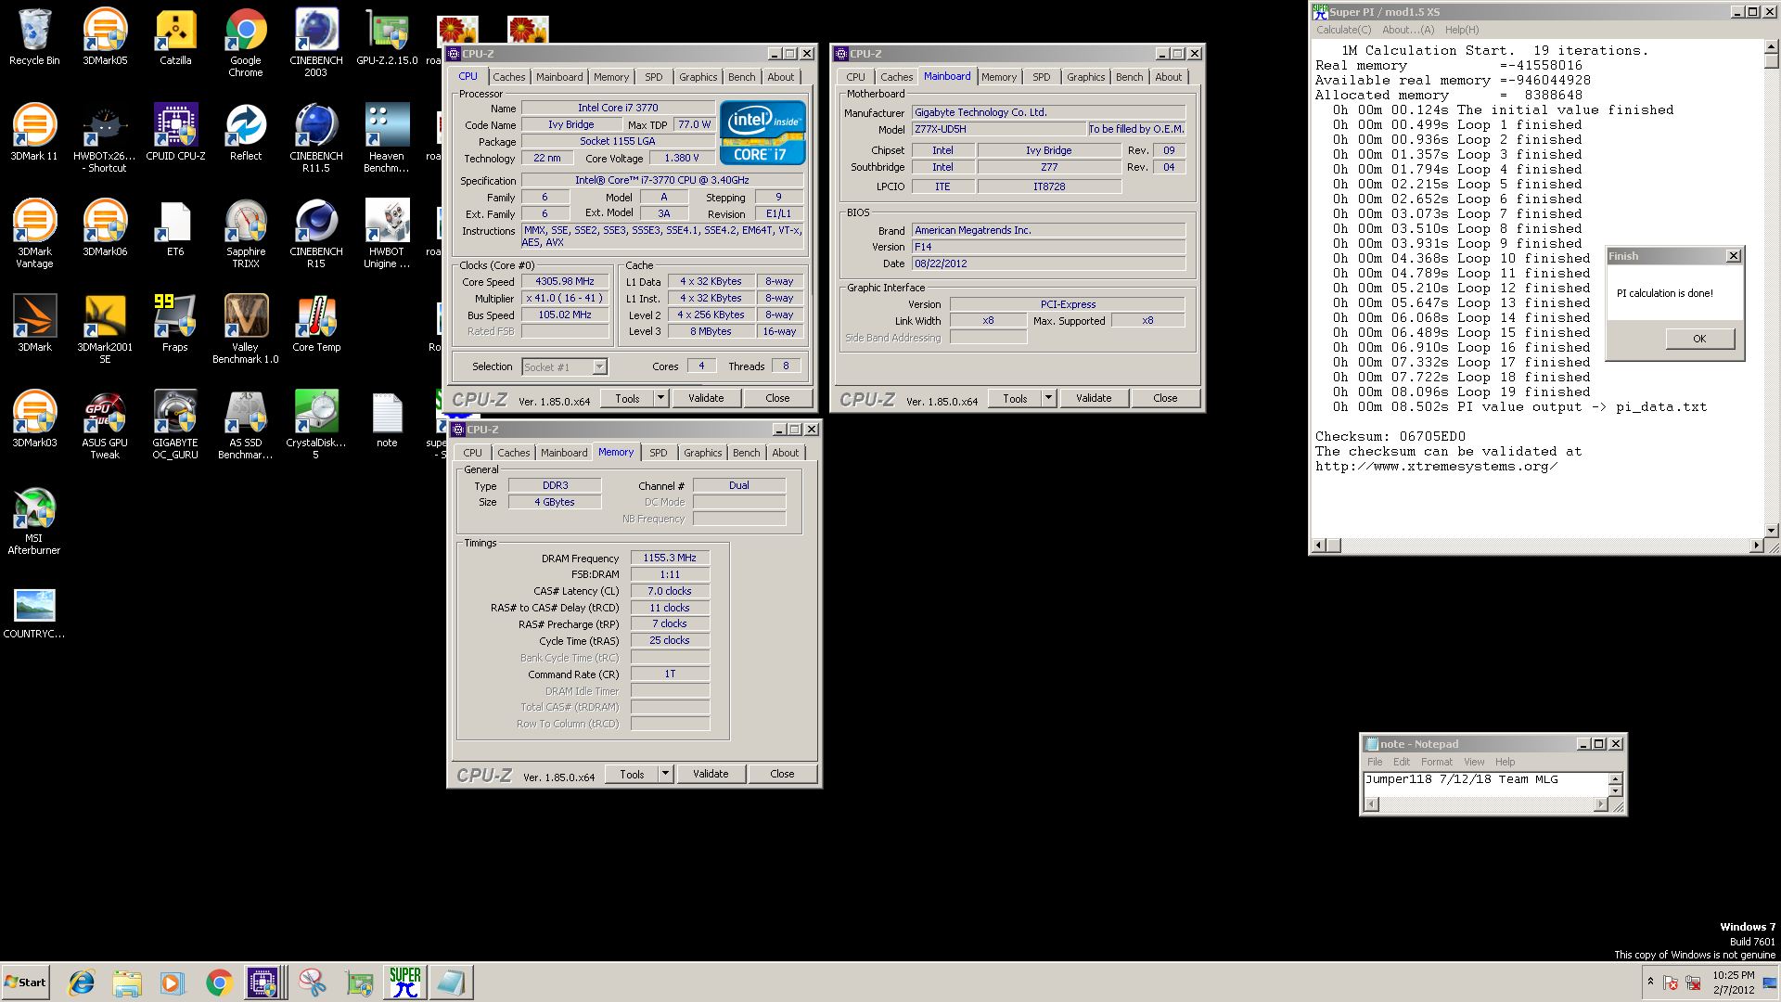The image size is (1781, 1002).
Task: Open Core Temp desktop shortcut
Action: tap(316, 324)
